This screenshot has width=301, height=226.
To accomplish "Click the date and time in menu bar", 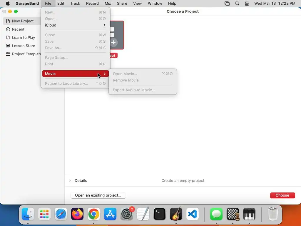I will pyautogui.click(x=275, y=3).
